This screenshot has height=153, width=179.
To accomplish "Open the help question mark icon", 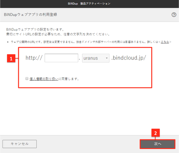I will [x=174, y=15].
